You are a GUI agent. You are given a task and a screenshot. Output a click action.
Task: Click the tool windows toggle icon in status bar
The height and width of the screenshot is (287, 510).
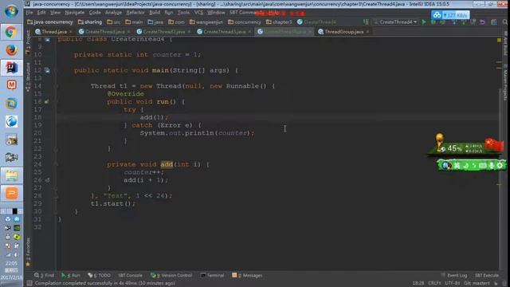tap(29, 284)
